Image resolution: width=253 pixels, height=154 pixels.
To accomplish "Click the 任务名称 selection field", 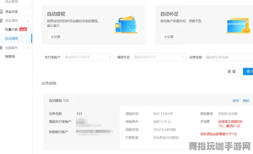I will pyautogui.click(x=229, y=57).
